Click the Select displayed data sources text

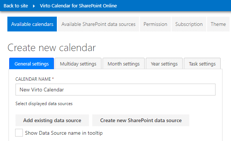tap(44, 104)
